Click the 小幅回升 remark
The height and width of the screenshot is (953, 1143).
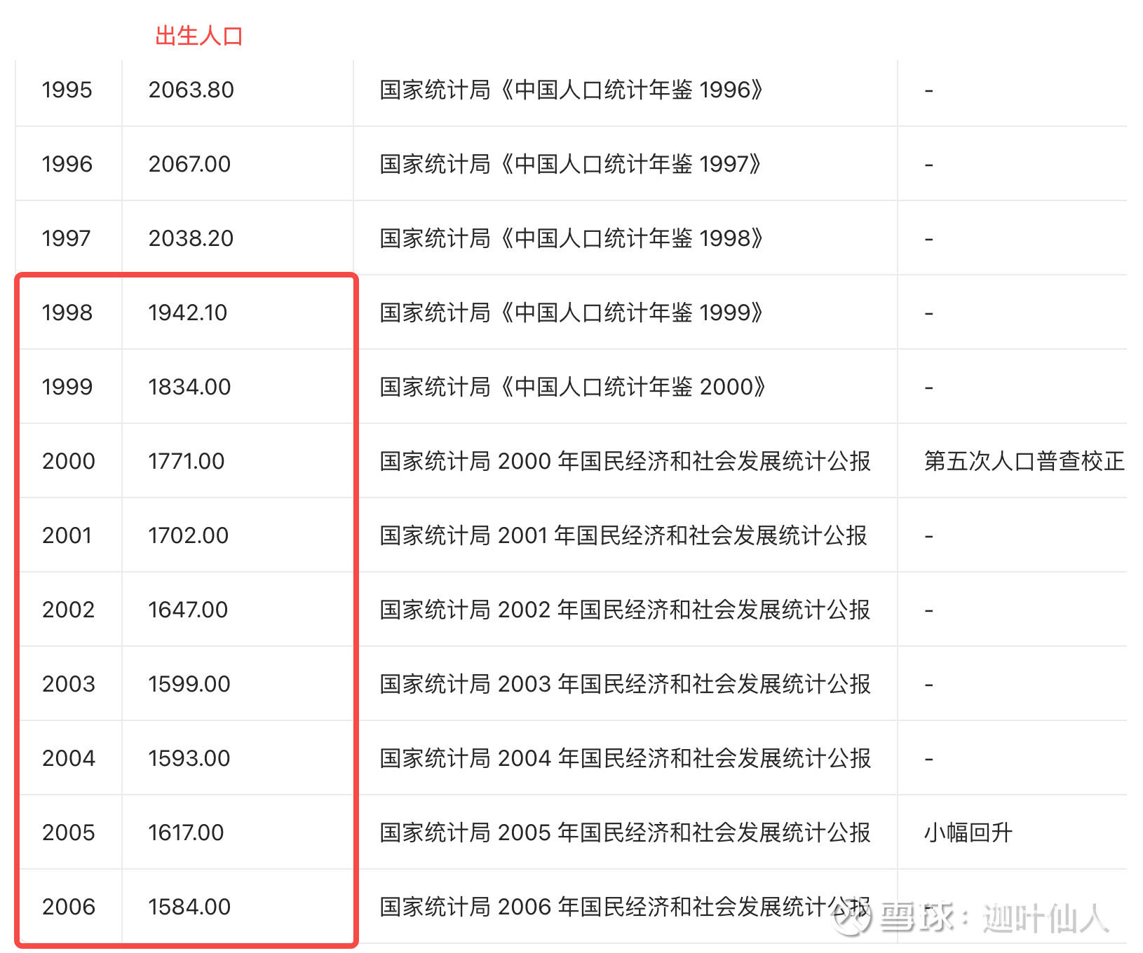(968, 833)
